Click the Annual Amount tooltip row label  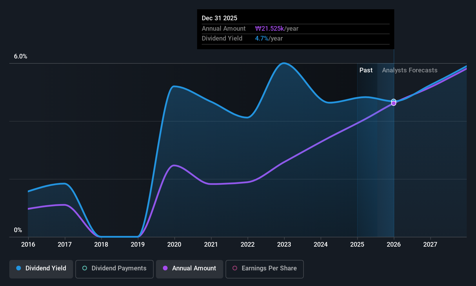(224, 29)
